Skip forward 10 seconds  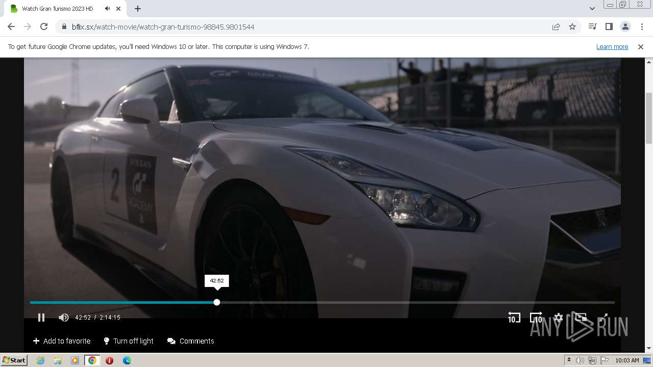click(x=536, y=318)
